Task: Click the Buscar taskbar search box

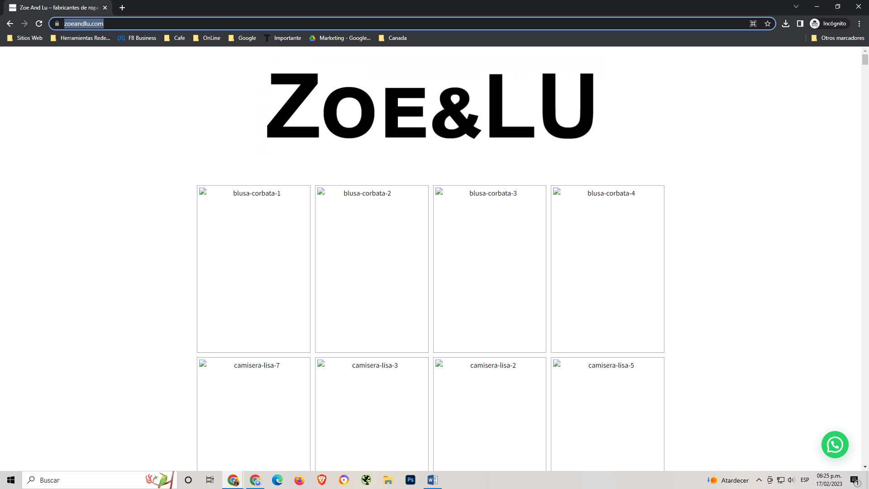Action: click(x=99, y=480)
